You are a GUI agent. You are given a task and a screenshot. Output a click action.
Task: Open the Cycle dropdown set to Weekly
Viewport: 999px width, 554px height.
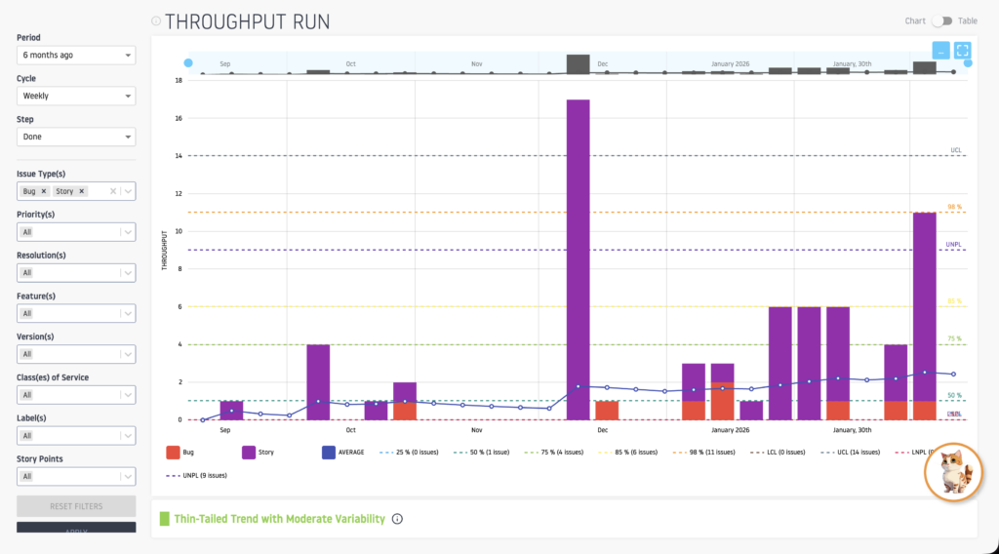coord(76,96)
